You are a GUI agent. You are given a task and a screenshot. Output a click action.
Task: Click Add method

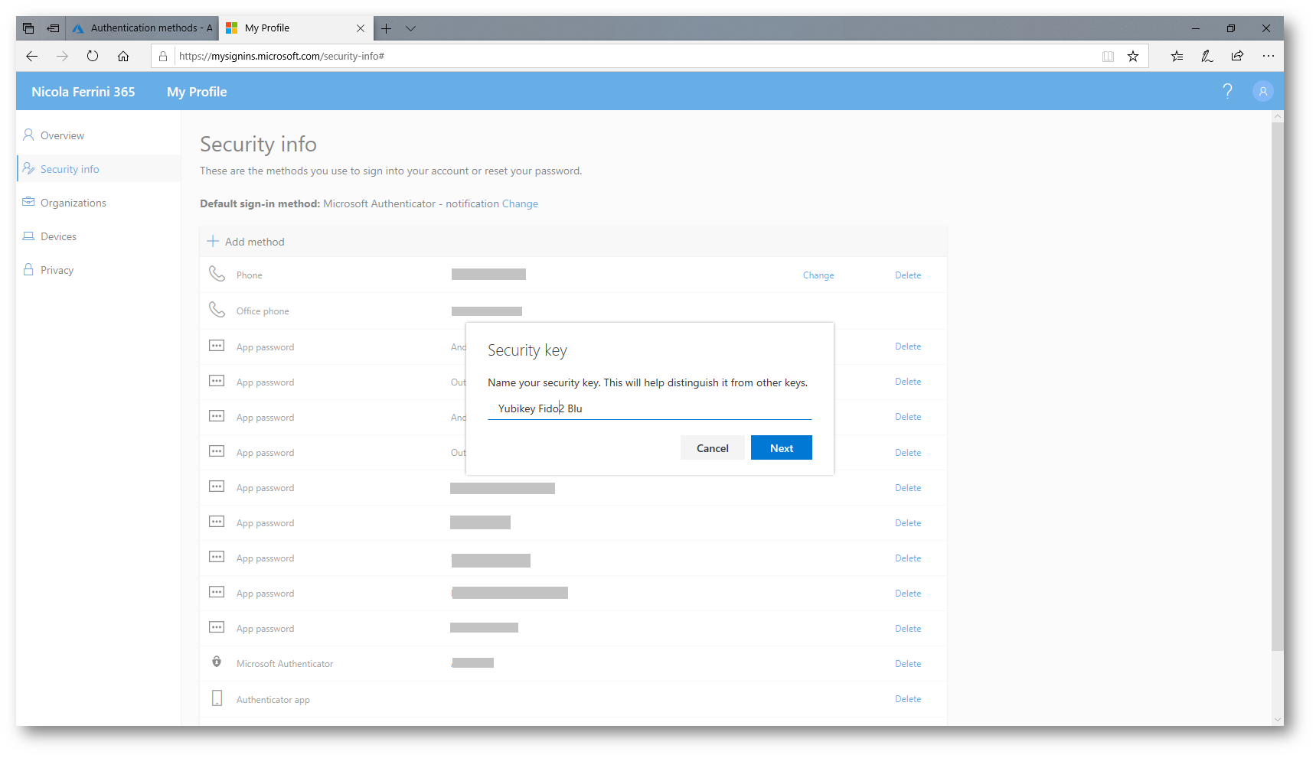click(x=254, y=242)
